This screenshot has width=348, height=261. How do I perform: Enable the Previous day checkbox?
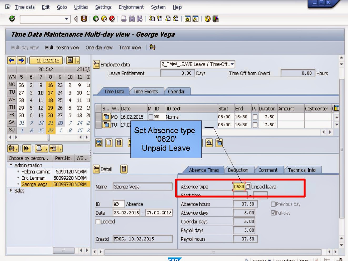pyautogui.click(x=274, y=204)
